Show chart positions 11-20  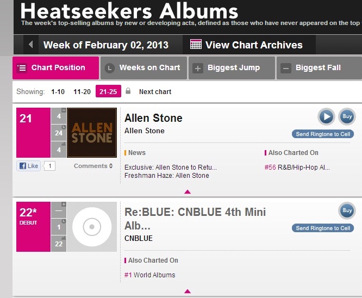(x=82, y=92)
